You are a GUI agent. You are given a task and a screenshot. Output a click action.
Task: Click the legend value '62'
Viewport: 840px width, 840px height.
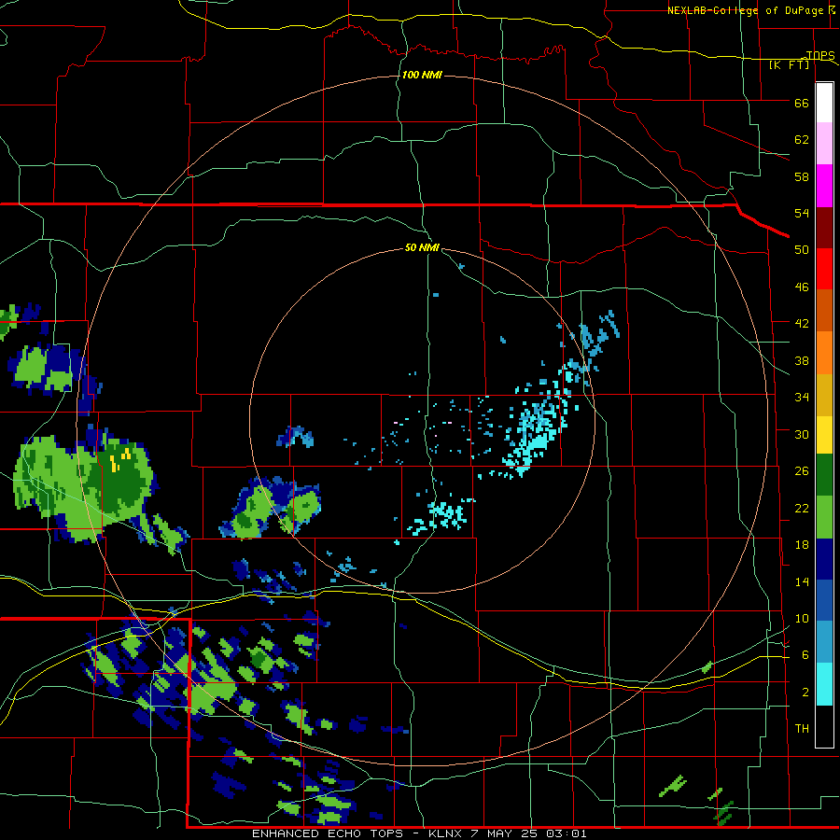[x=802, y=140]
